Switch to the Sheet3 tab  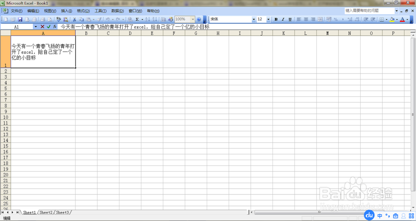pos(62,212)
